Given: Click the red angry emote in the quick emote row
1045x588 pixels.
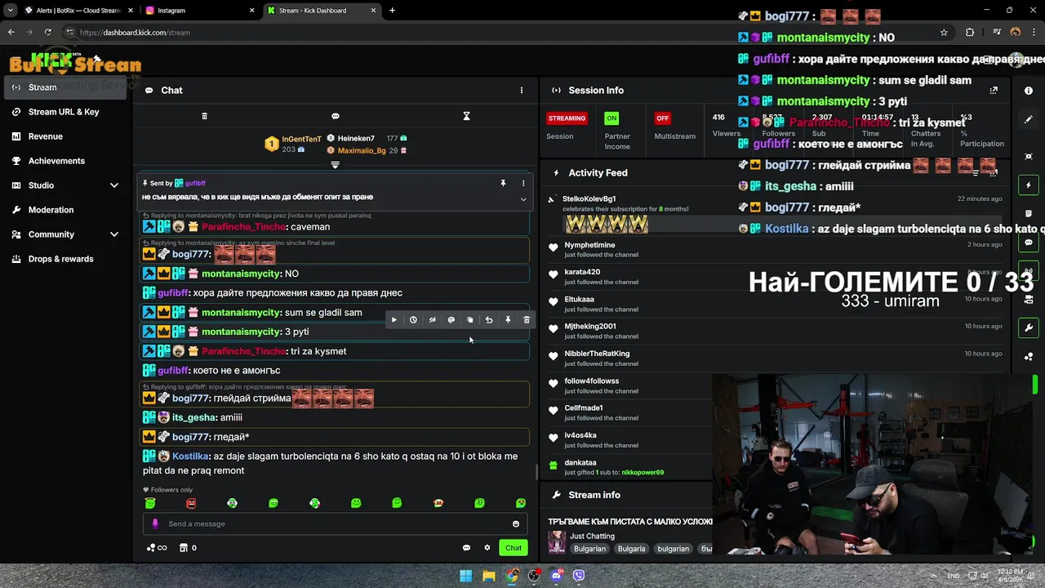Looking at the screenshot, I should tap(191, 503).
